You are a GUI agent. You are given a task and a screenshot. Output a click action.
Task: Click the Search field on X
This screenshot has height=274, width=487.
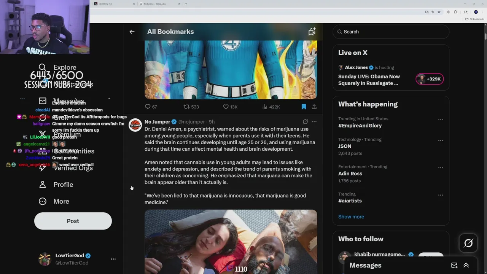(x=391, y=32)
